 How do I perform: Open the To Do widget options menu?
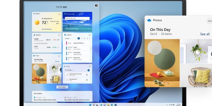(x=90, y=66)
